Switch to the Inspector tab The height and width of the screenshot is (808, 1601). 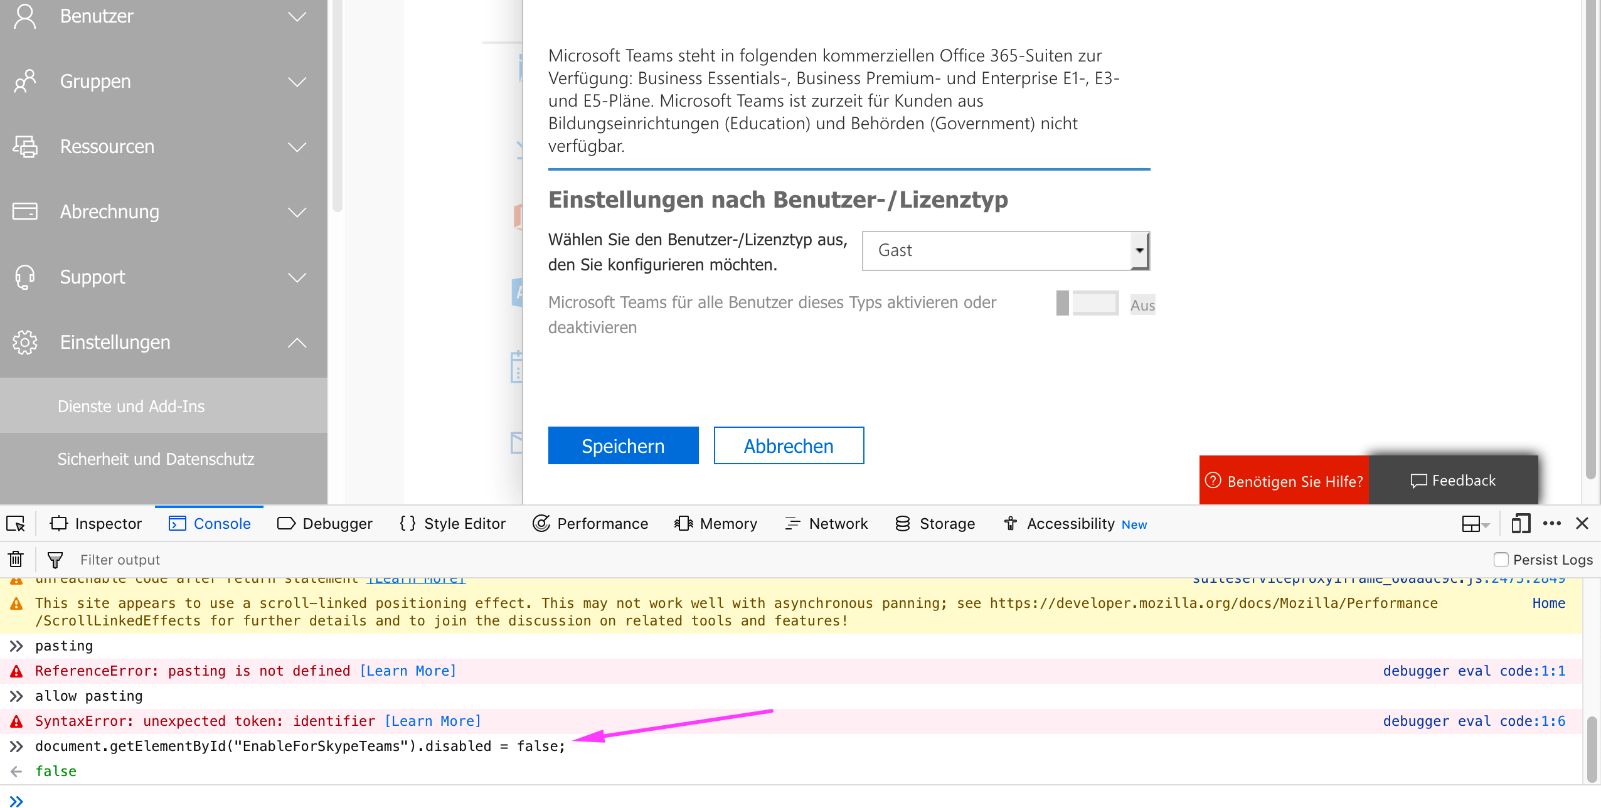click(x=96, y=524)
